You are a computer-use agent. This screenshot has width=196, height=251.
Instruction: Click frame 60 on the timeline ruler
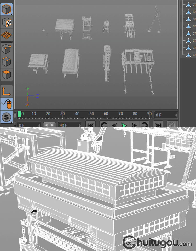pyautogui.click(x=106, y=114)
